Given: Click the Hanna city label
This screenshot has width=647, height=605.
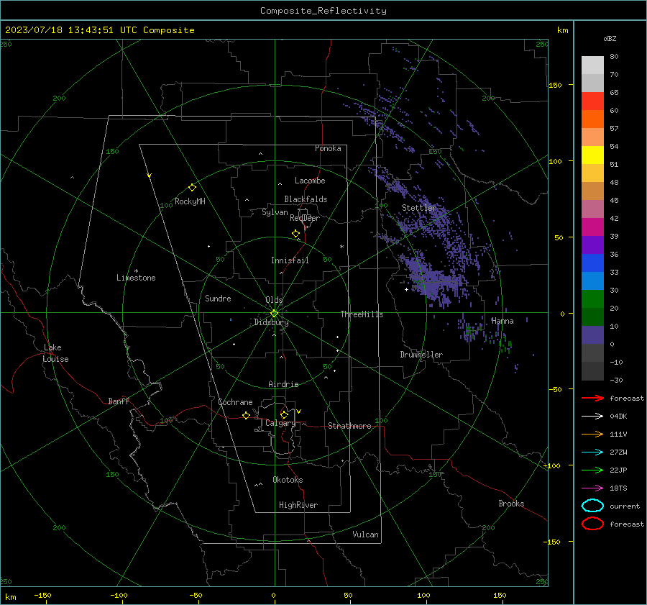Looking at the screenshot, I should coord(503,321).
